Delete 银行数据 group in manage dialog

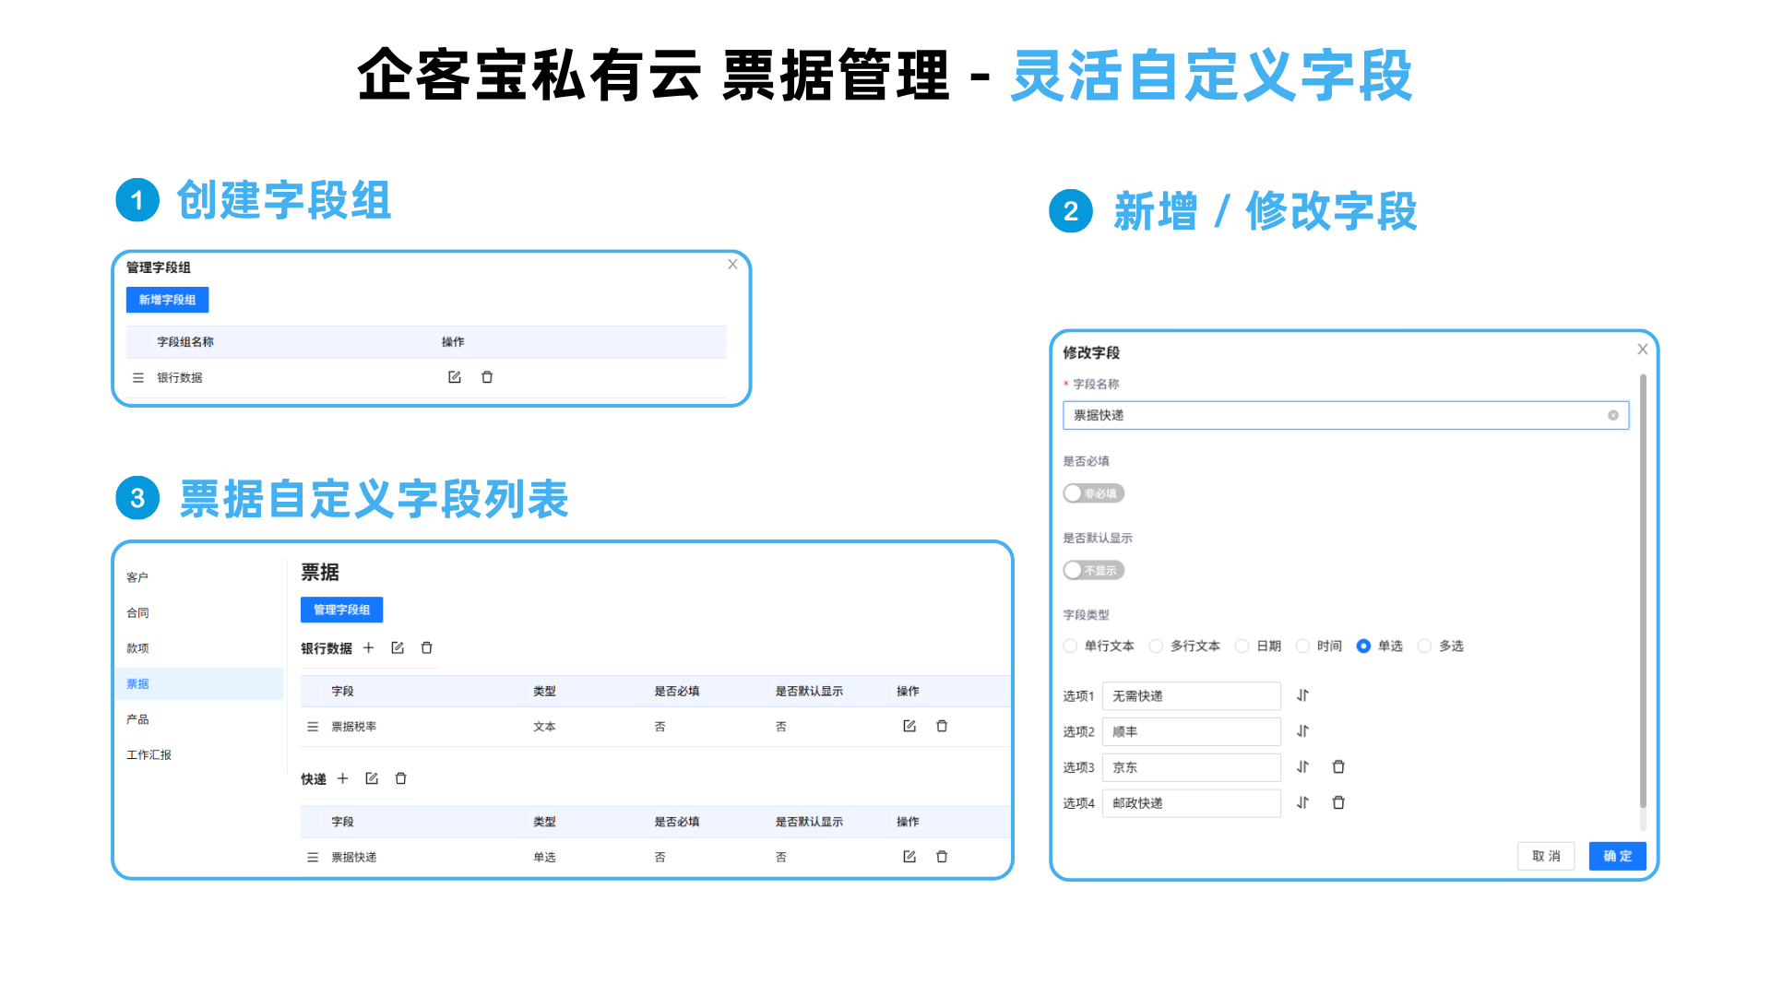coord(487,377)
